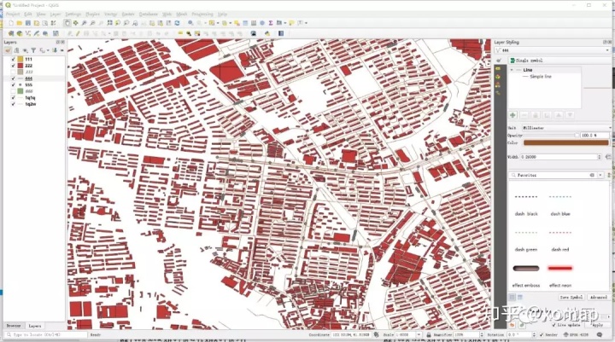This screenshot has height=342, width=615.
Task: Click the Pan Map to Selection icon
Action: [x=76, y=23]
